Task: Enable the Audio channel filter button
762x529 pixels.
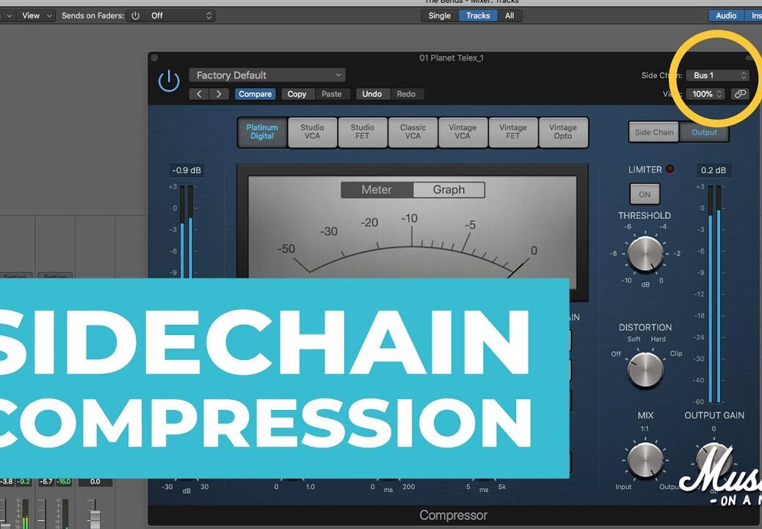Action: pyautogui.click(x=726, y=15)
